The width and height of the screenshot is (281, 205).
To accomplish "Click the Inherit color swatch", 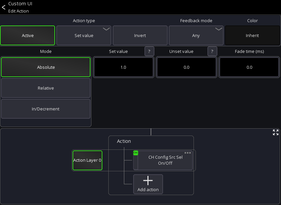I will pyautogui.click(x=252, y=35).
